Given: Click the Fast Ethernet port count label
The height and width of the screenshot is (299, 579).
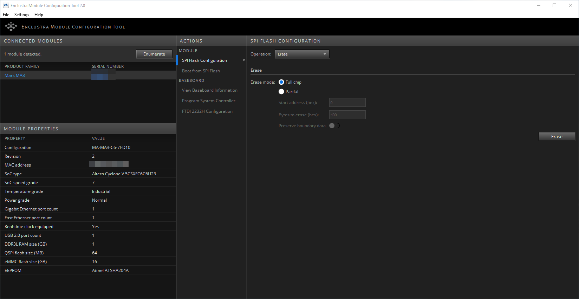Looking at the screenshot, I should [x=28, y=218].
